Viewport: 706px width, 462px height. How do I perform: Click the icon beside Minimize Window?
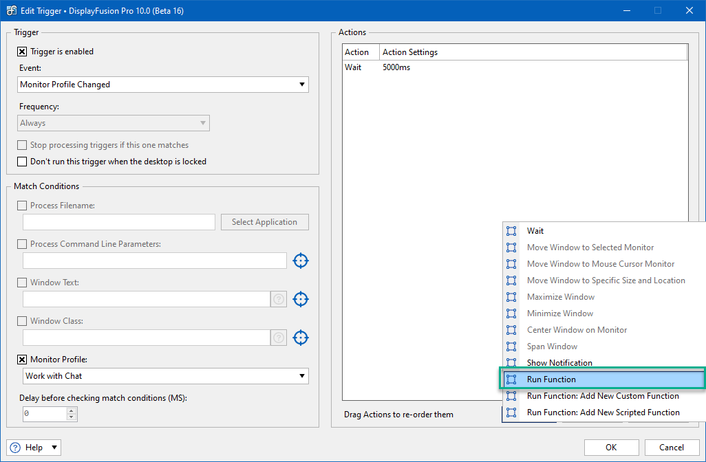[x=511, y=313]
